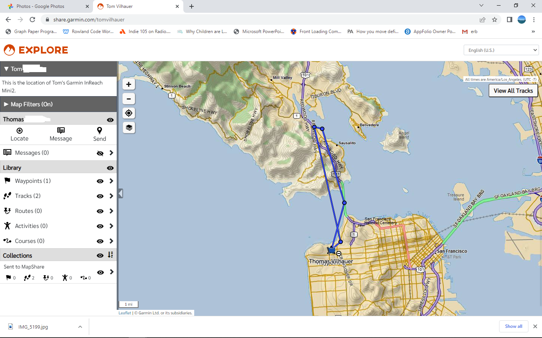Click the Garmin Explore logo
542x338 pixels.
36,50
